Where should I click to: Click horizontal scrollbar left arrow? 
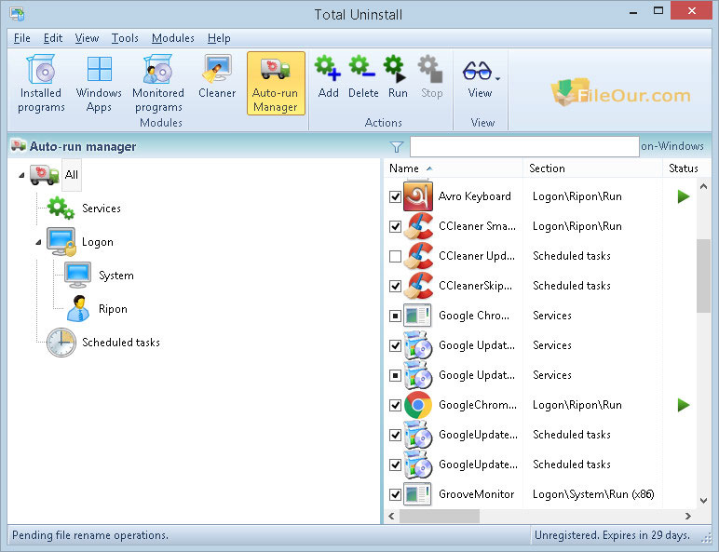391,517
